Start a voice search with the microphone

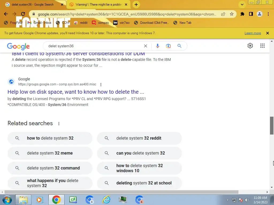pos(157,46)
